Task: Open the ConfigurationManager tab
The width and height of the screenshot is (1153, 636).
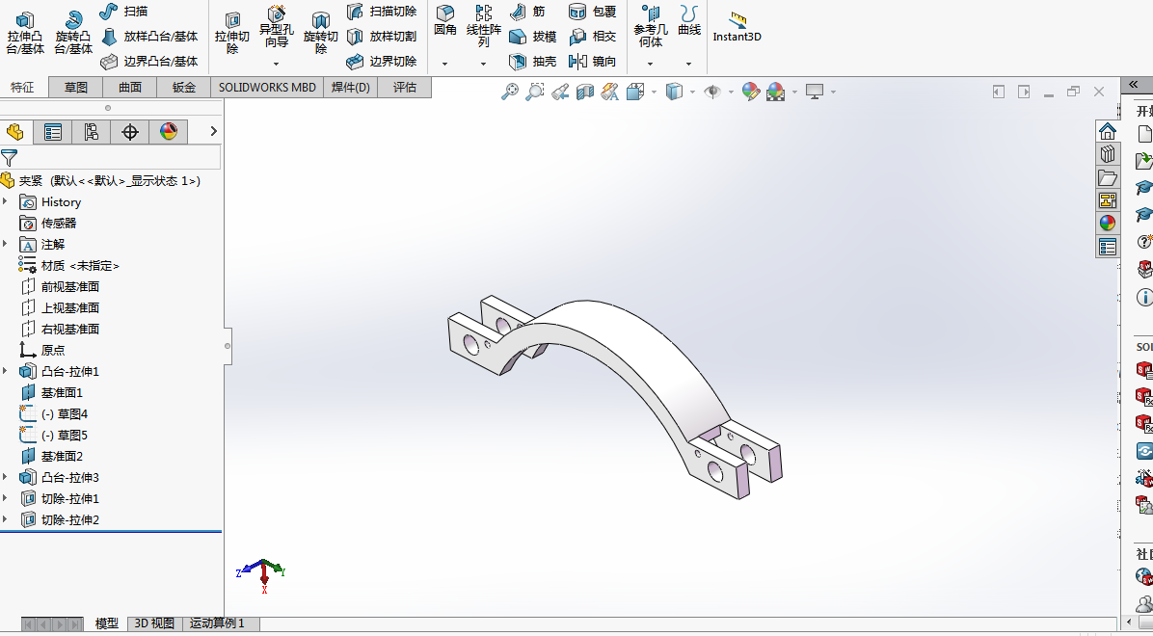Action: (x=92, y=132)
